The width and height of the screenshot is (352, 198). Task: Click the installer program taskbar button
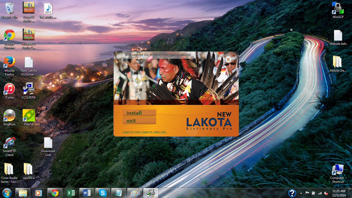(x=150, y=193)
